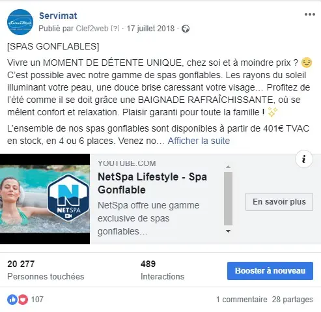This screenshot has height=312, width=321.
Task: Expand post text with Afficher la suite
Action: [x=199, y=141]
